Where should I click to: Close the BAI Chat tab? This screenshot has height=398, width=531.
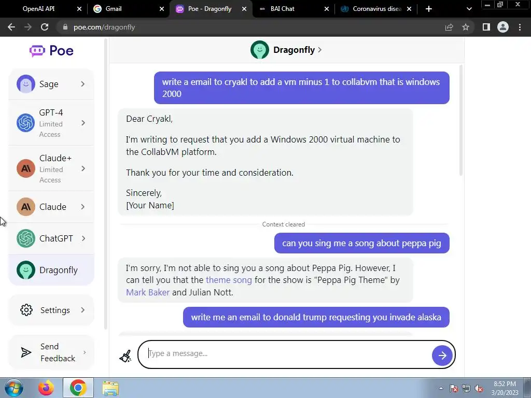327,9
